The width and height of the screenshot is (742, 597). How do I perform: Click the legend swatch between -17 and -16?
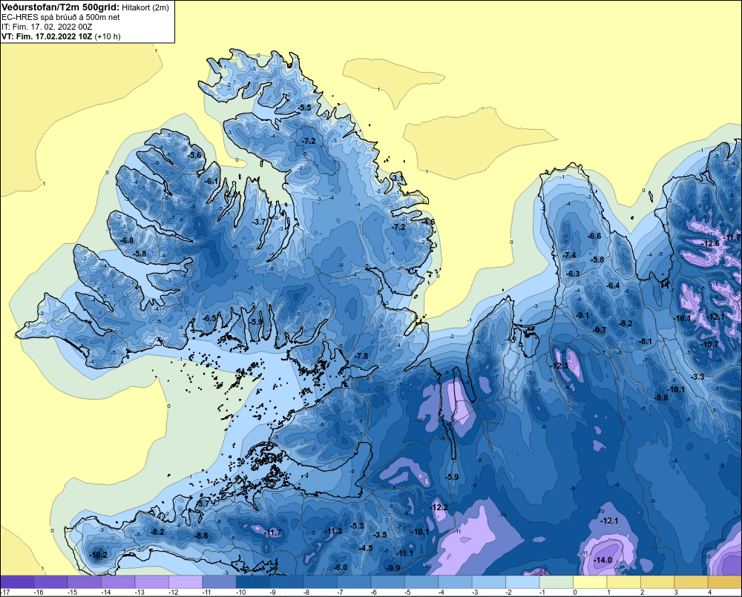(x=17, y=582)
